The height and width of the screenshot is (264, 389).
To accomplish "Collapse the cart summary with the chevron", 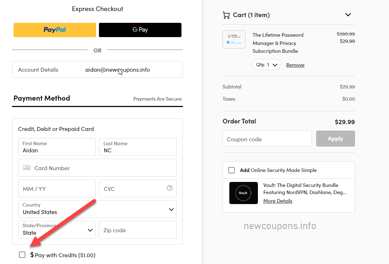I will coord(348,15).
